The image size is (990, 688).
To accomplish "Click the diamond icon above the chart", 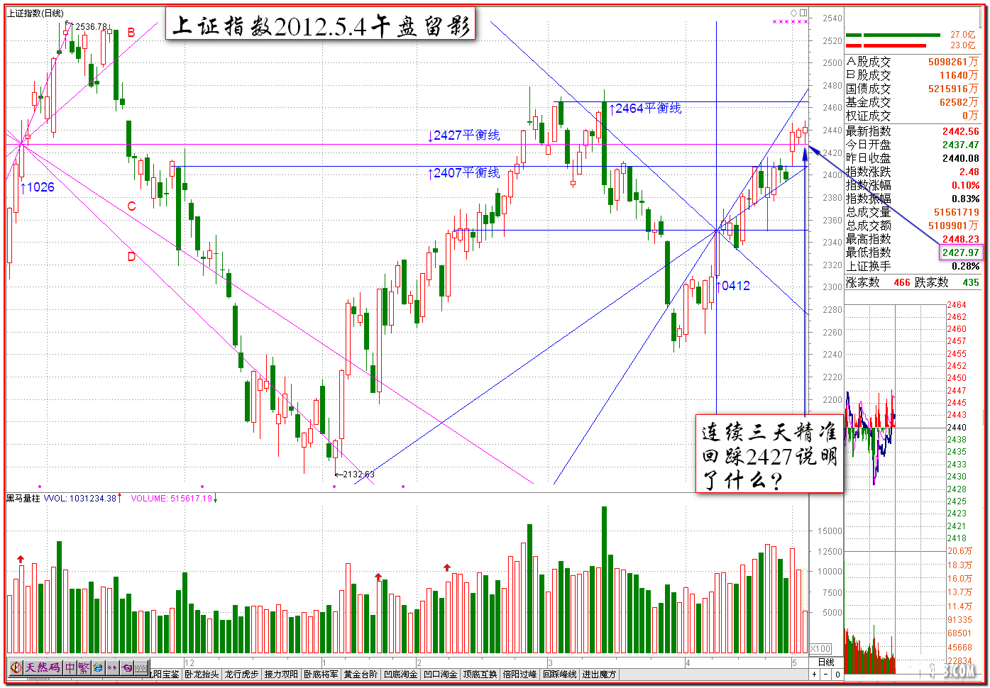I will point(794,13).
